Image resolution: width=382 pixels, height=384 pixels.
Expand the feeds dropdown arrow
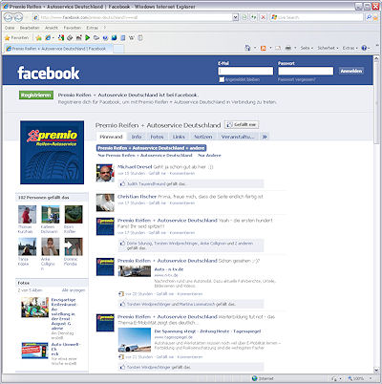(x=270, y=48)
